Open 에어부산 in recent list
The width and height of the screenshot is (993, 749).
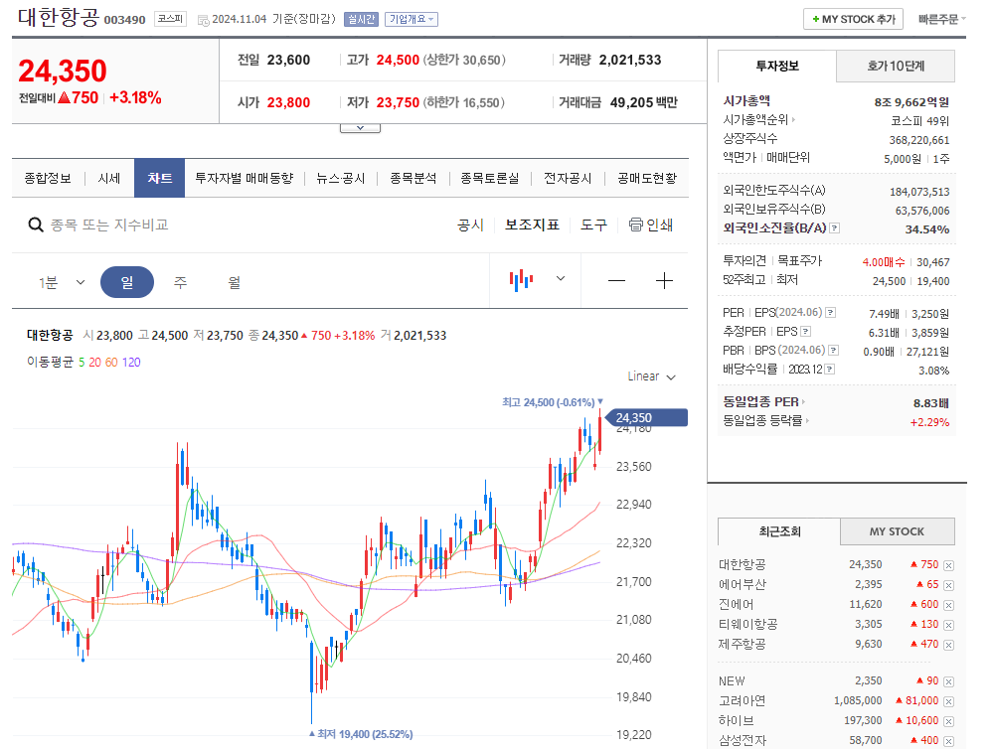(x=742, y=584)
